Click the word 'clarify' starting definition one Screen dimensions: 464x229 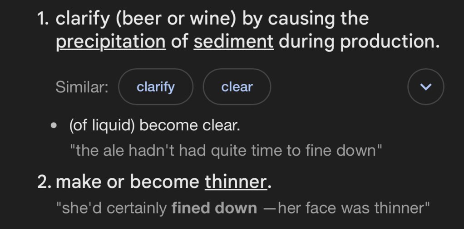pyautogui.click(x=82, y=19)
